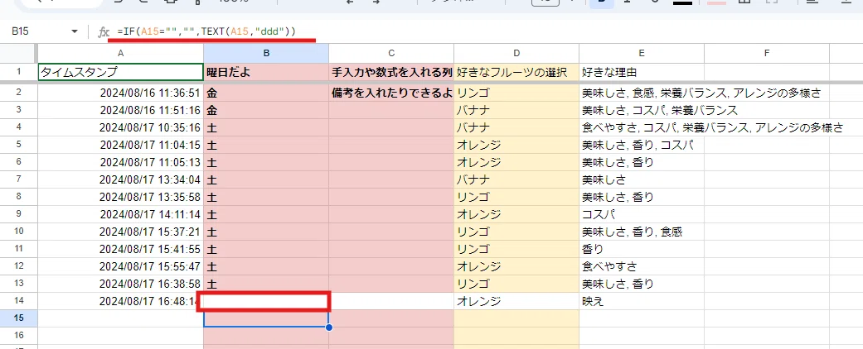Click the 食べやすさ cell in row 12
Image resolution: width=863 pixels, height=349 pixels.
pos(641,266)
